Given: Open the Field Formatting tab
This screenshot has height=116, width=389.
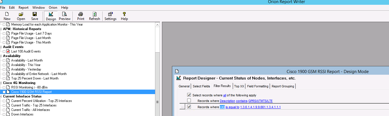Looking at the screenshot, I should tap(258, 86).
